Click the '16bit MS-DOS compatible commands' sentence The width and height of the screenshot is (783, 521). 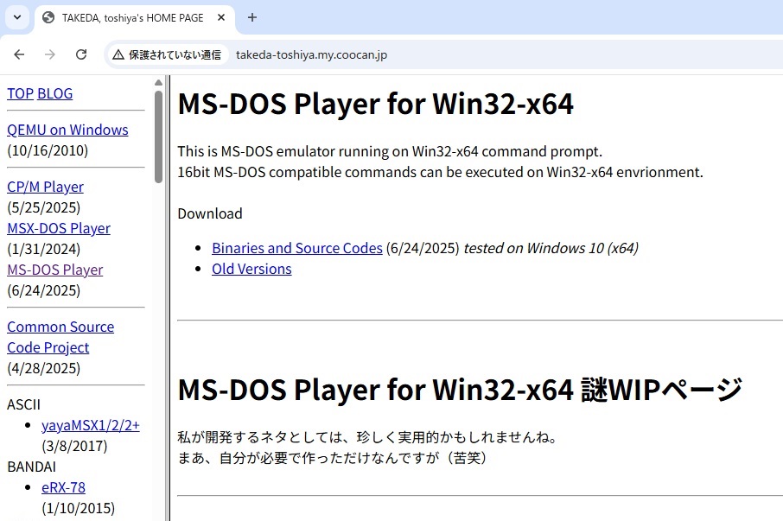point(441,172)
